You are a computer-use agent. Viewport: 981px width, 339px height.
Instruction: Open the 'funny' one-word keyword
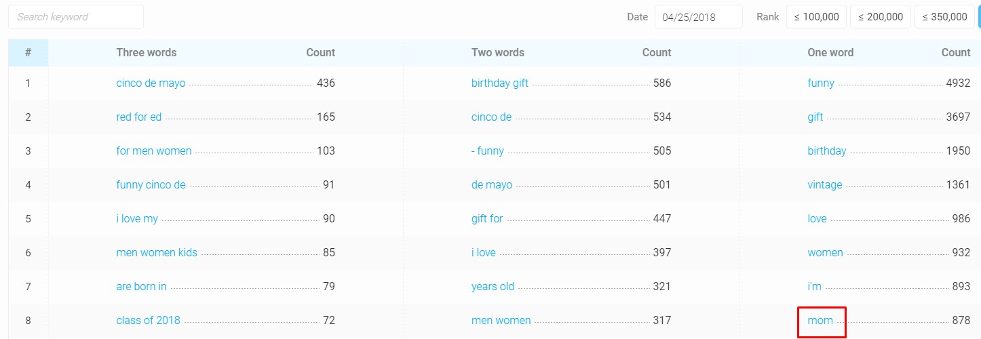pyautogui.click(x=821, y=83)
